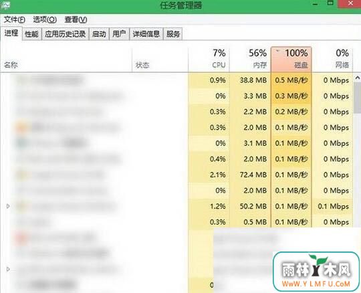Switch to the 性能 tab
This screenshot has height=293, width=361.
pos(32,34)
